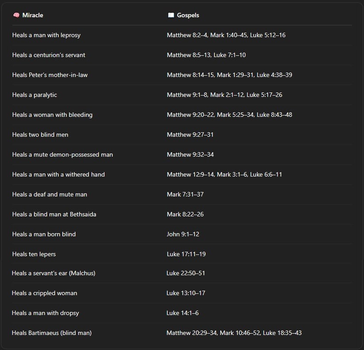Image resolution: width=364 pixels, height=350 pixels.
Task: Click the "Heals a woman with bleeding" cell
Action: click(x=52, y=115)
